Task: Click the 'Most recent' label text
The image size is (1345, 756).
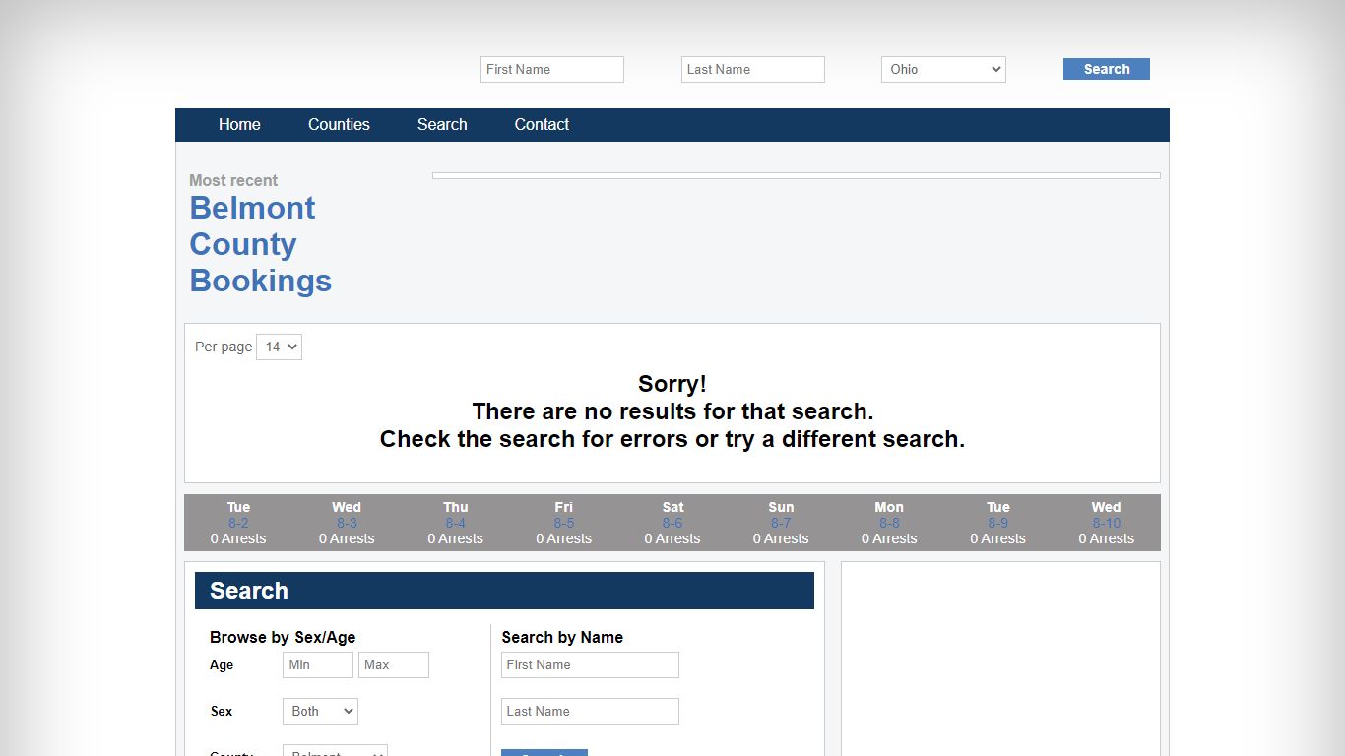Action: coord(233,180)
